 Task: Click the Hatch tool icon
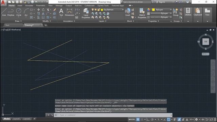pyautogui.click(x=32, y=17)
